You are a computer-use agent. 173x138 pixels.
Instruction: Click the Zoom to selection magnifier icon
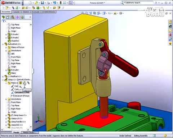[x=21, y=87]
